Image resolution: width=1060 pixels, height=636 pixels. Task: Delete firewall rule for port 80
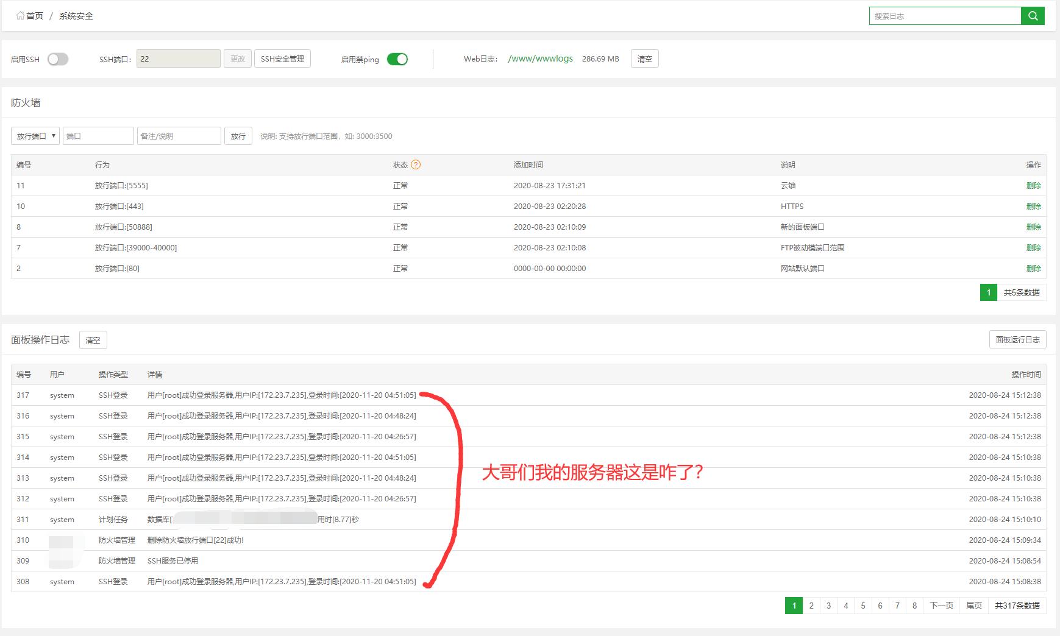tap(1033, 268)
